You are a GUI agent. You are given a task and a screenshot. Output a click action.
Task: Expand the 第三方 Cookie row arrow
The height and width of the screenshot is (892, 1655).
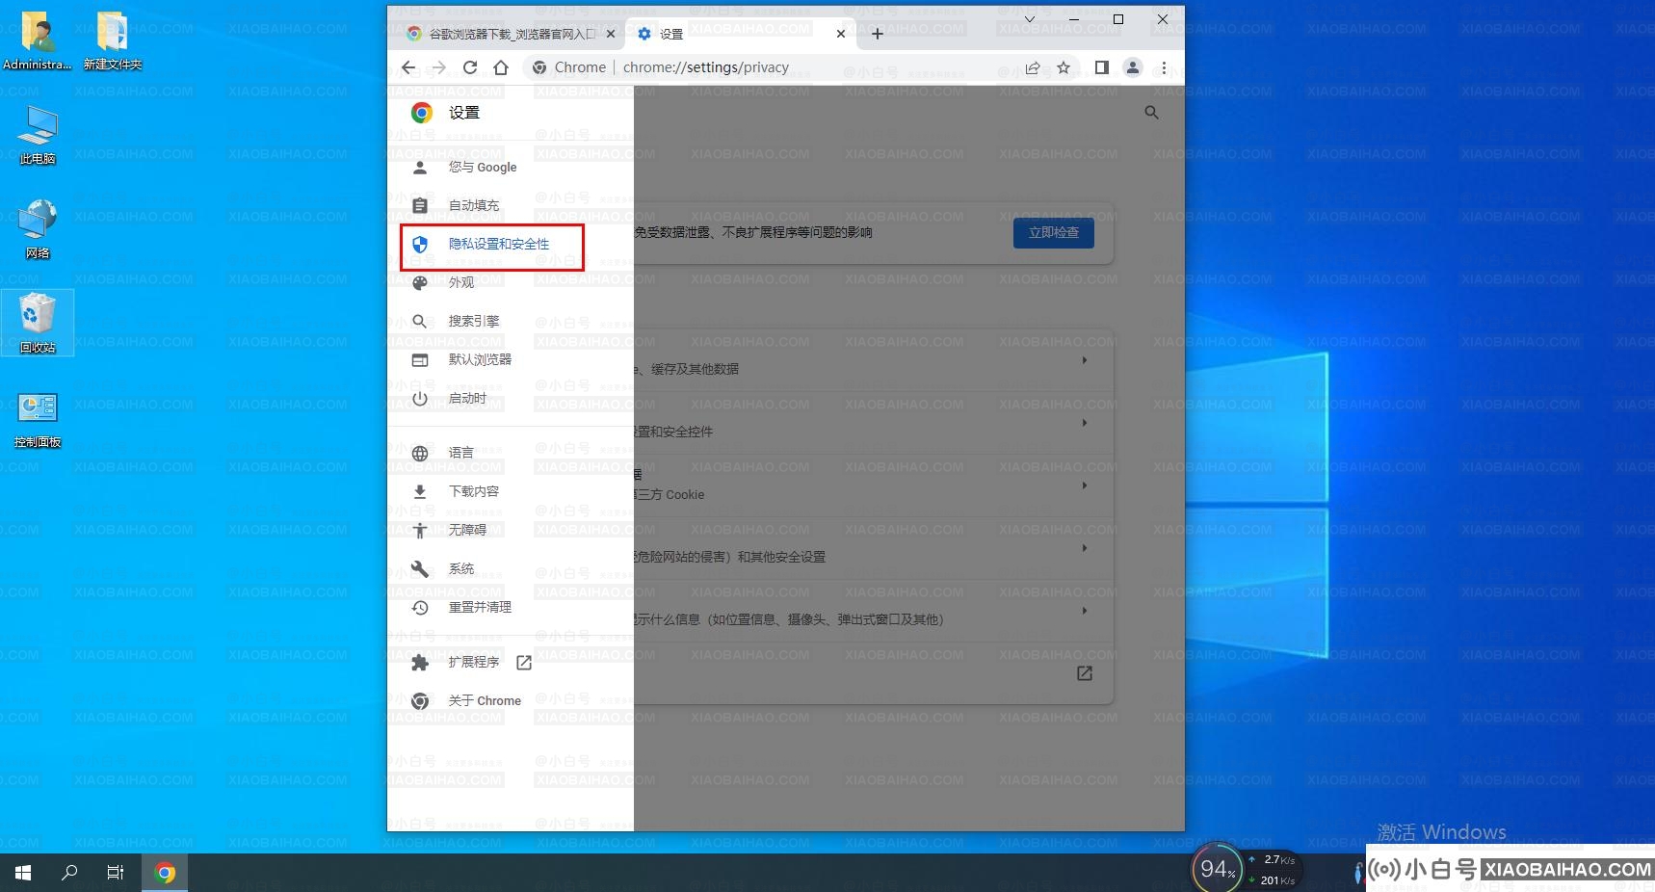click(x=1085, y=485)
